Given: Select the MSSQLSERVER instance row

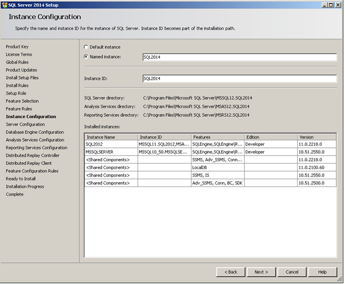Looking at the screenshot, I should click(211, 152).
